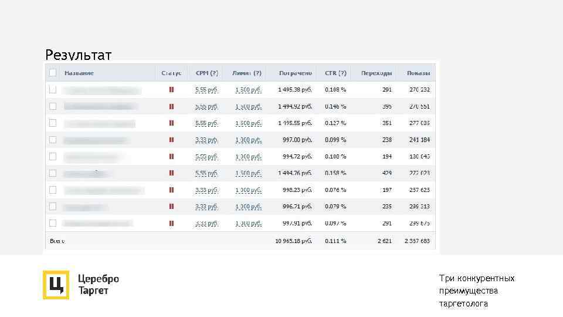Click clicks count 351

(x=386, y=123)
